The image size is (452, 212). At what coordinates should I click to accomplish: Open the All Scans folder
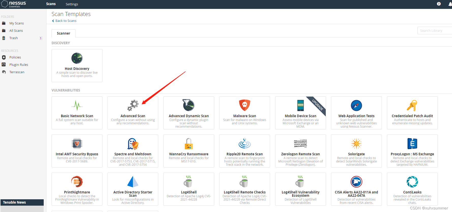16,31
